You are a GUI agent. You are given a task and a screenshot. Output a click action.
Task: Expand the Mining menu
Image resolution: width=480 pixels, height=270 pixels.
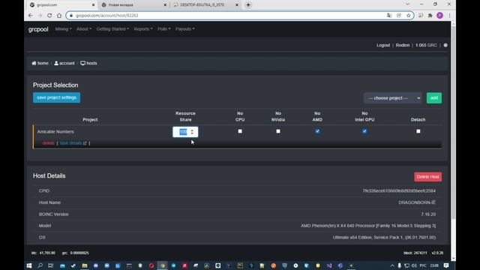[63, 29]
